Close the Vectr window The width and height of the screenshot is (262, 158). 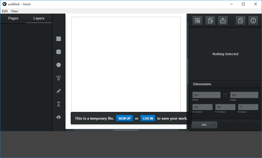(x=255, y=4)
